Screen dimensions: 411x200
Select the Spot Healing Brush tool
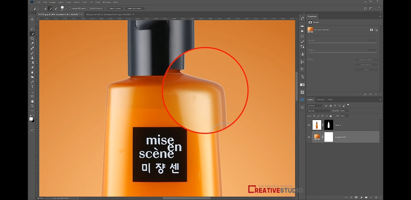coord(32,48)
